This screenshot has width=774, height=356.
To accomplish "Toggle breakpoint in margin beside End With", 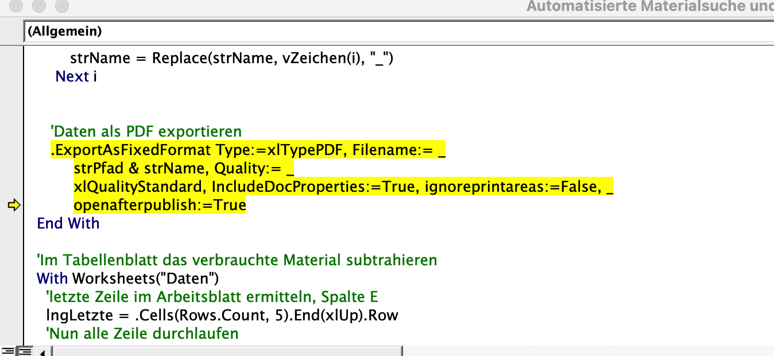I will [x=11, y=223].
